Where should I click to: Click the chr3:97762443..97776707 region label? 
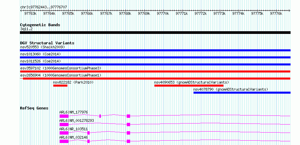[43, 7]
